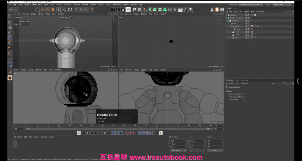The height and width of the screenshot is (161, 302).
Task: Select the Rotate tool in top toolbar
Action: [x=48, y=10]
